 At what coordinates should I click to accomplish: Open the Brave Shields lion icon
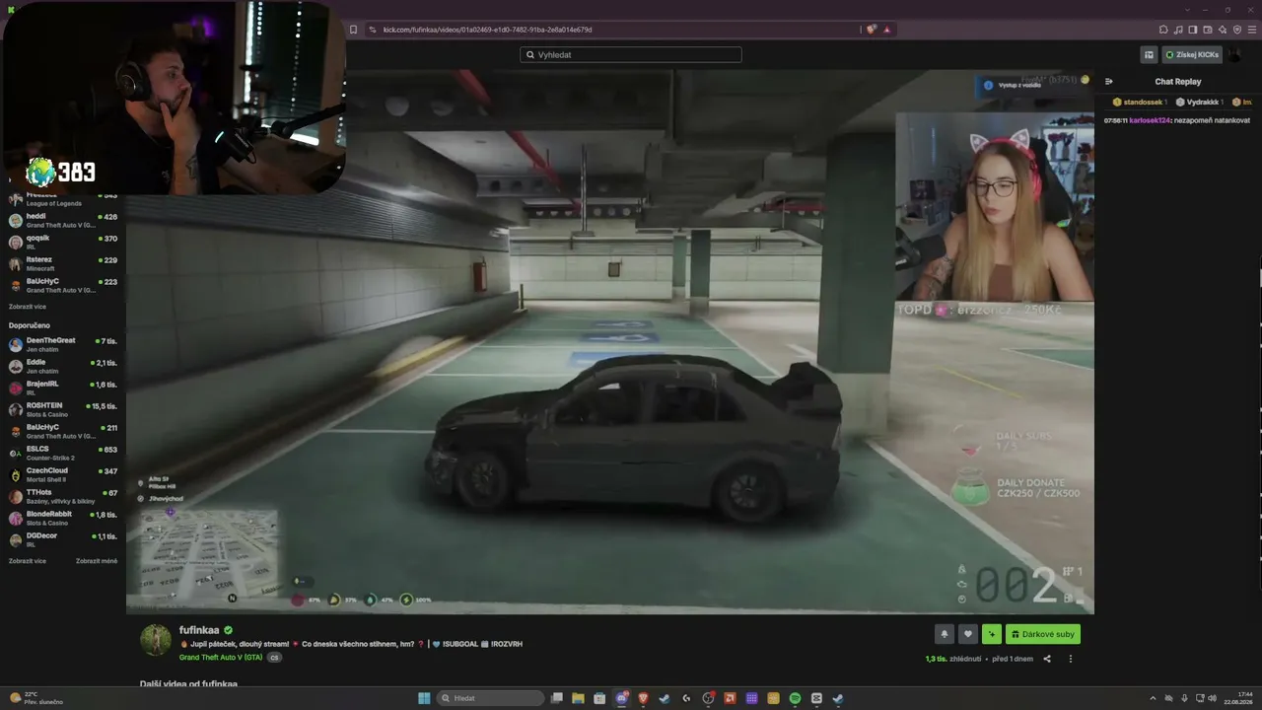872,30
